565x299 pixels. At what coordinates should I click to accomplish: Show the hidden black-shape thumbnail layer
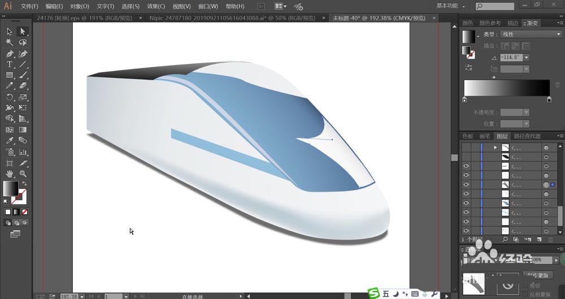coord(466,157)
